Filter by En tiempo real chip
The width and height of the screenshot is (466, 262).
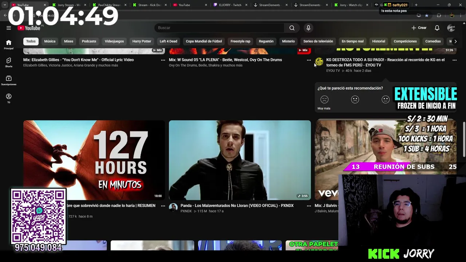pyautogui.click(x=352, y=41)
